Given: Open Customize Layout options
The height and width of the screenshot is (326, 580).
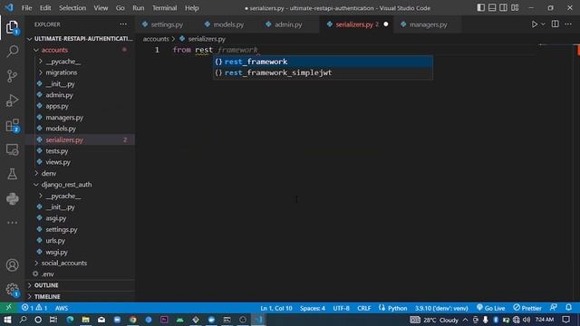Looking at the screenshot, I should (x=515, y=8).
